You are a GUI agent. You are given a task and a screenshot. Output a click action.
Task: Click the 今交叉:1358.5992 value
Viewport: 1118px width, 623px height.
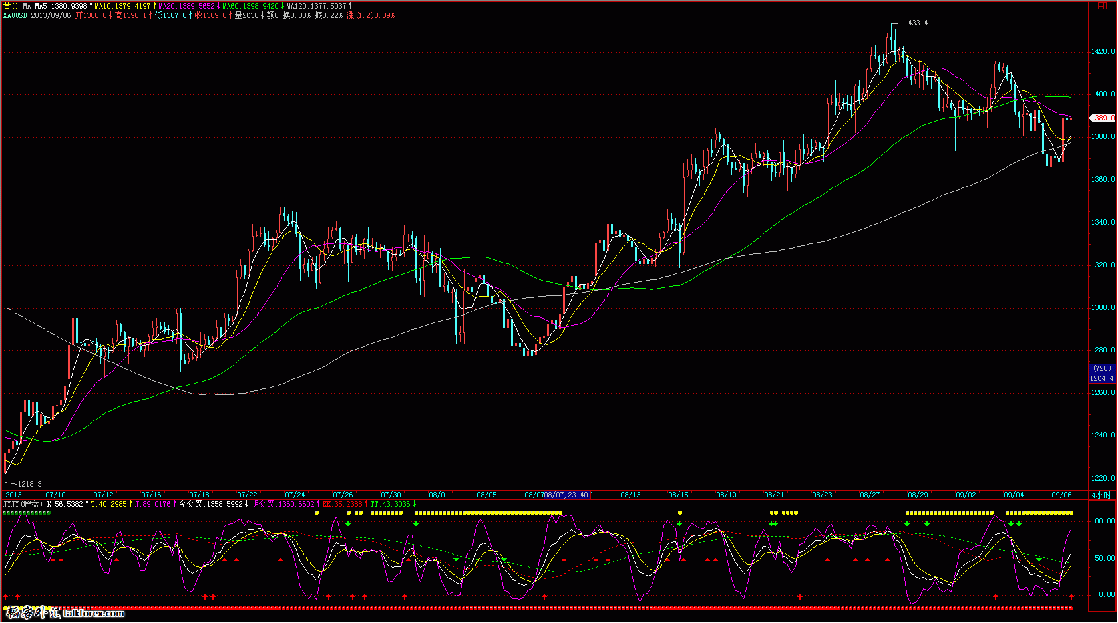(x=210, y=504)
